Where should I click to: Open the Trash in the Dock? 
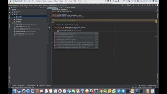click(x=152, y=91)
